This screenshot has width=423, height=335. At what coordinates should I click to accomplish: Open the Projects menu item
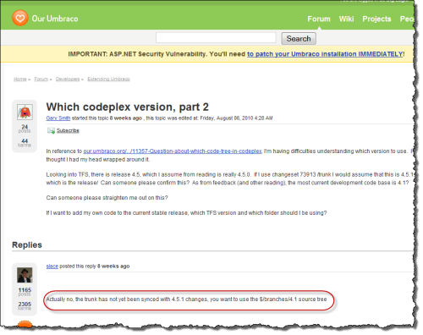[x=376, y=19]
